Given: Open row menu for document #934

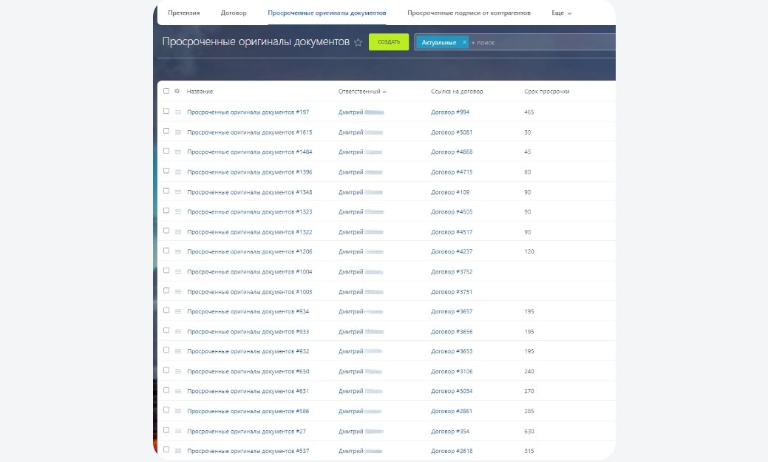Looking at the screenshot, I should [x=178, y=311].
